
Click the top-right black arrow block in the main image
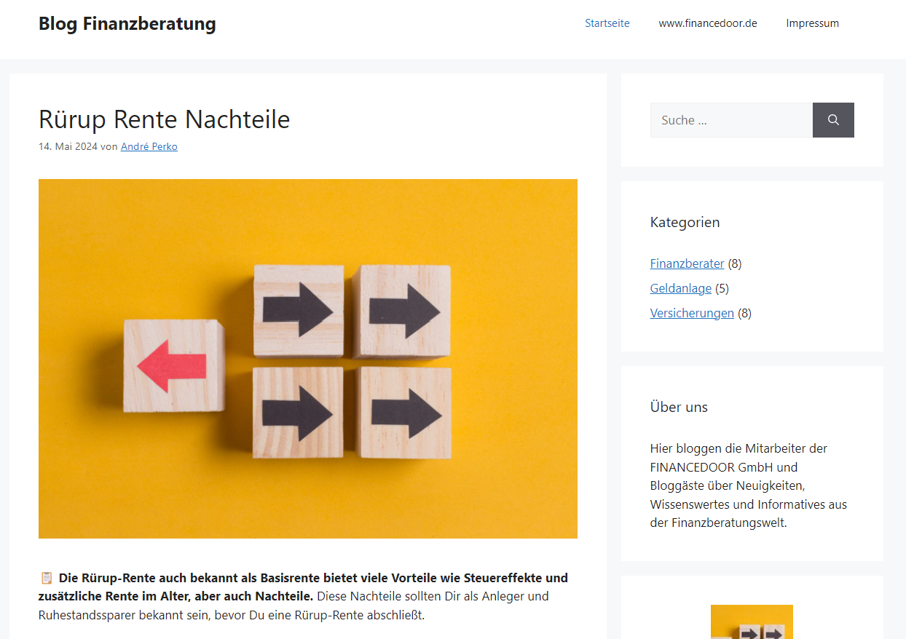click(x=403, y=311)
